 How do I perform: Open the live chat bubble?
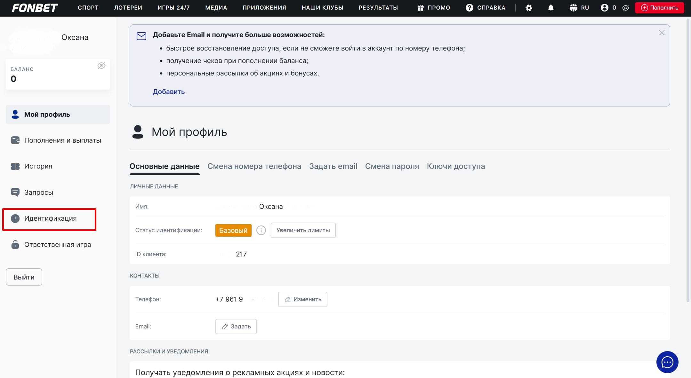(667, 362)
